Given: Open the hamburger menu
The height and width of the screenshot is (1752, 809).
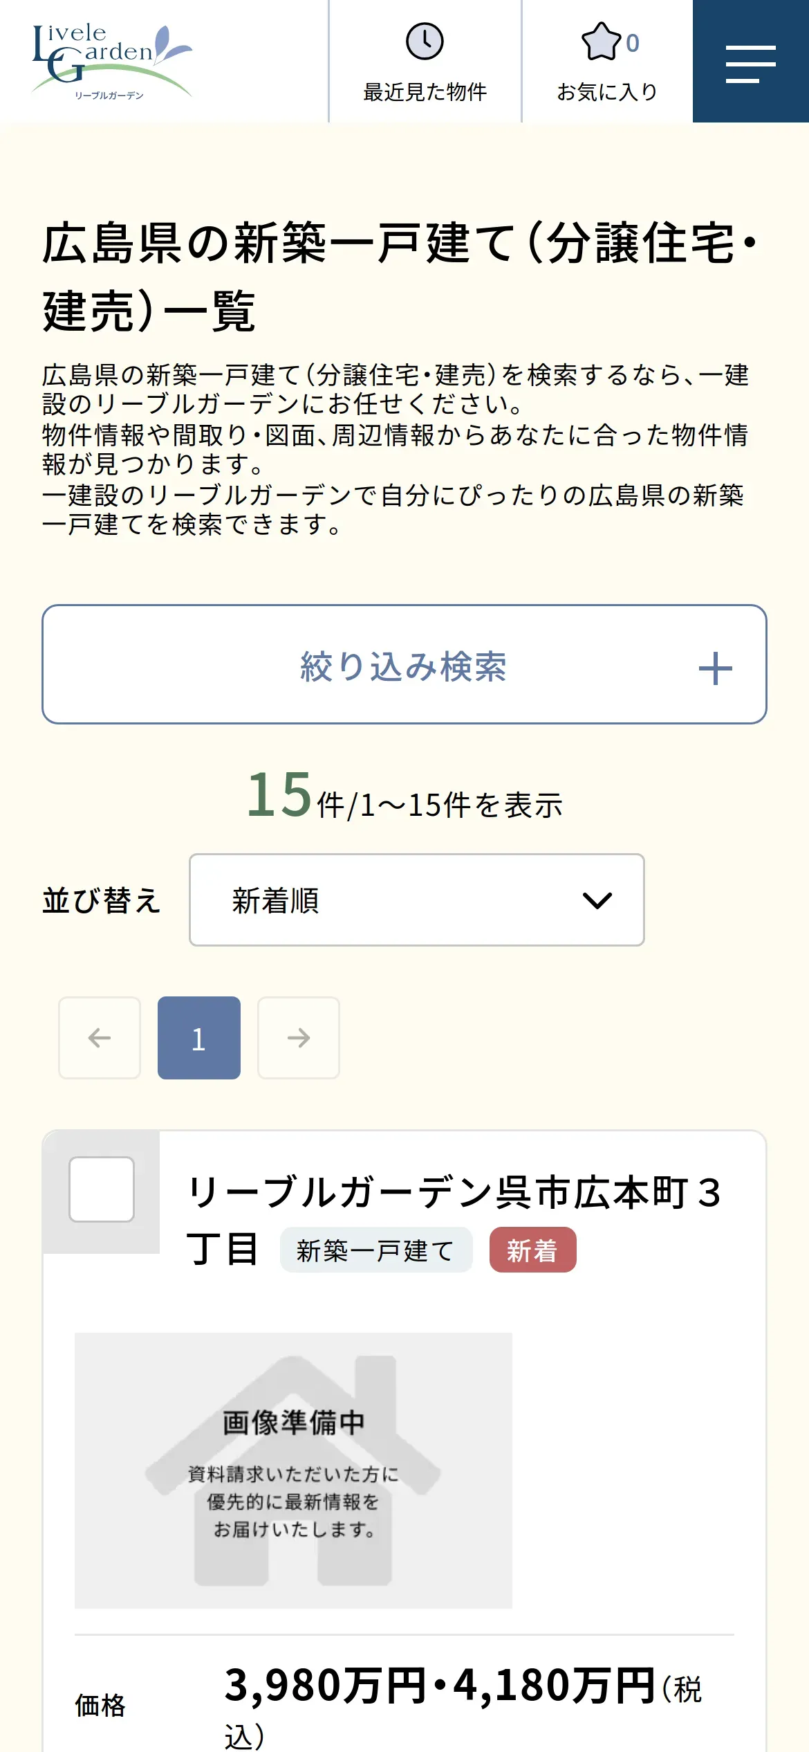Looking at the screenshot, I should [x=751, y=64].
